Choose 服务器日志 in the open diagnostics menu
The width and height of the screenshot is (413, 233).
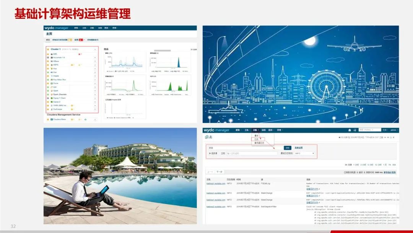pos(259,143)
